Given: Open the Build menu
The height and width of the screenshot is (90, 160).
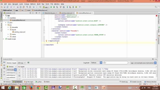Looking at the screenshot, I should tap(39, 4).
